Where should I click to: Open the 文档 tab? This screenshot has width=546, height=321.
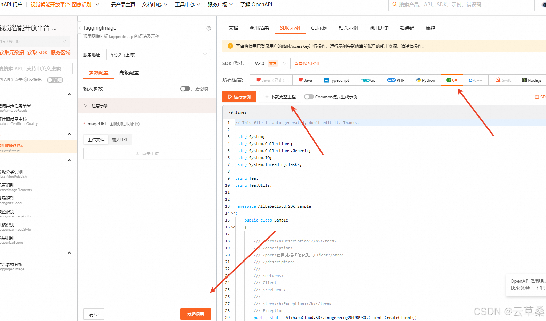pos(234,28)
